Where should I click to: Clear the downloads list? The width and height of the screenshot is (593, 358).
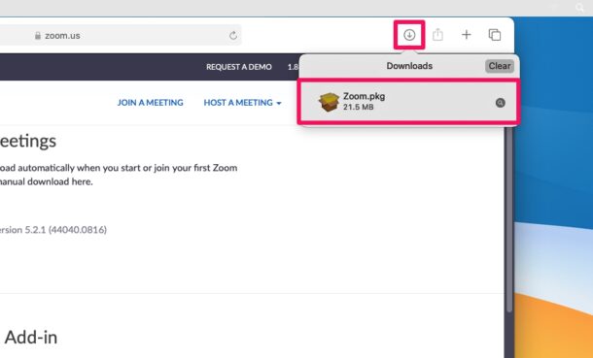coord(500,66)
